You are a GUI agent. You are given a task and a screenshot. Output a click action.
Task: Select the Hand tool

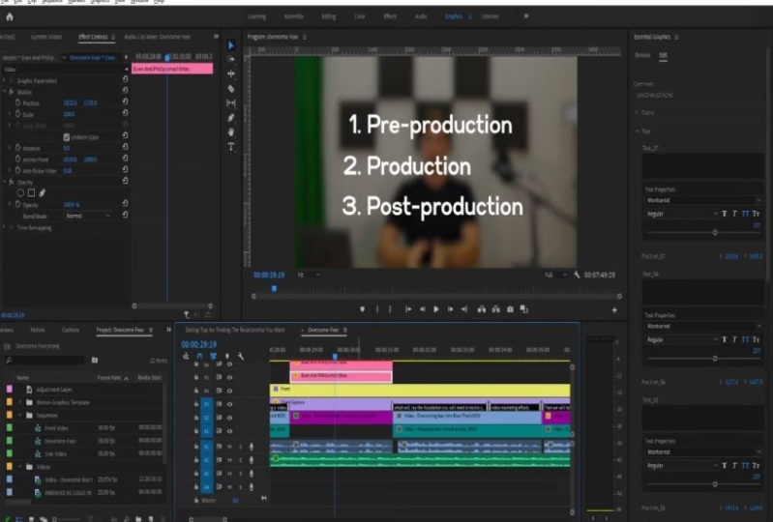tap(230, 132)
